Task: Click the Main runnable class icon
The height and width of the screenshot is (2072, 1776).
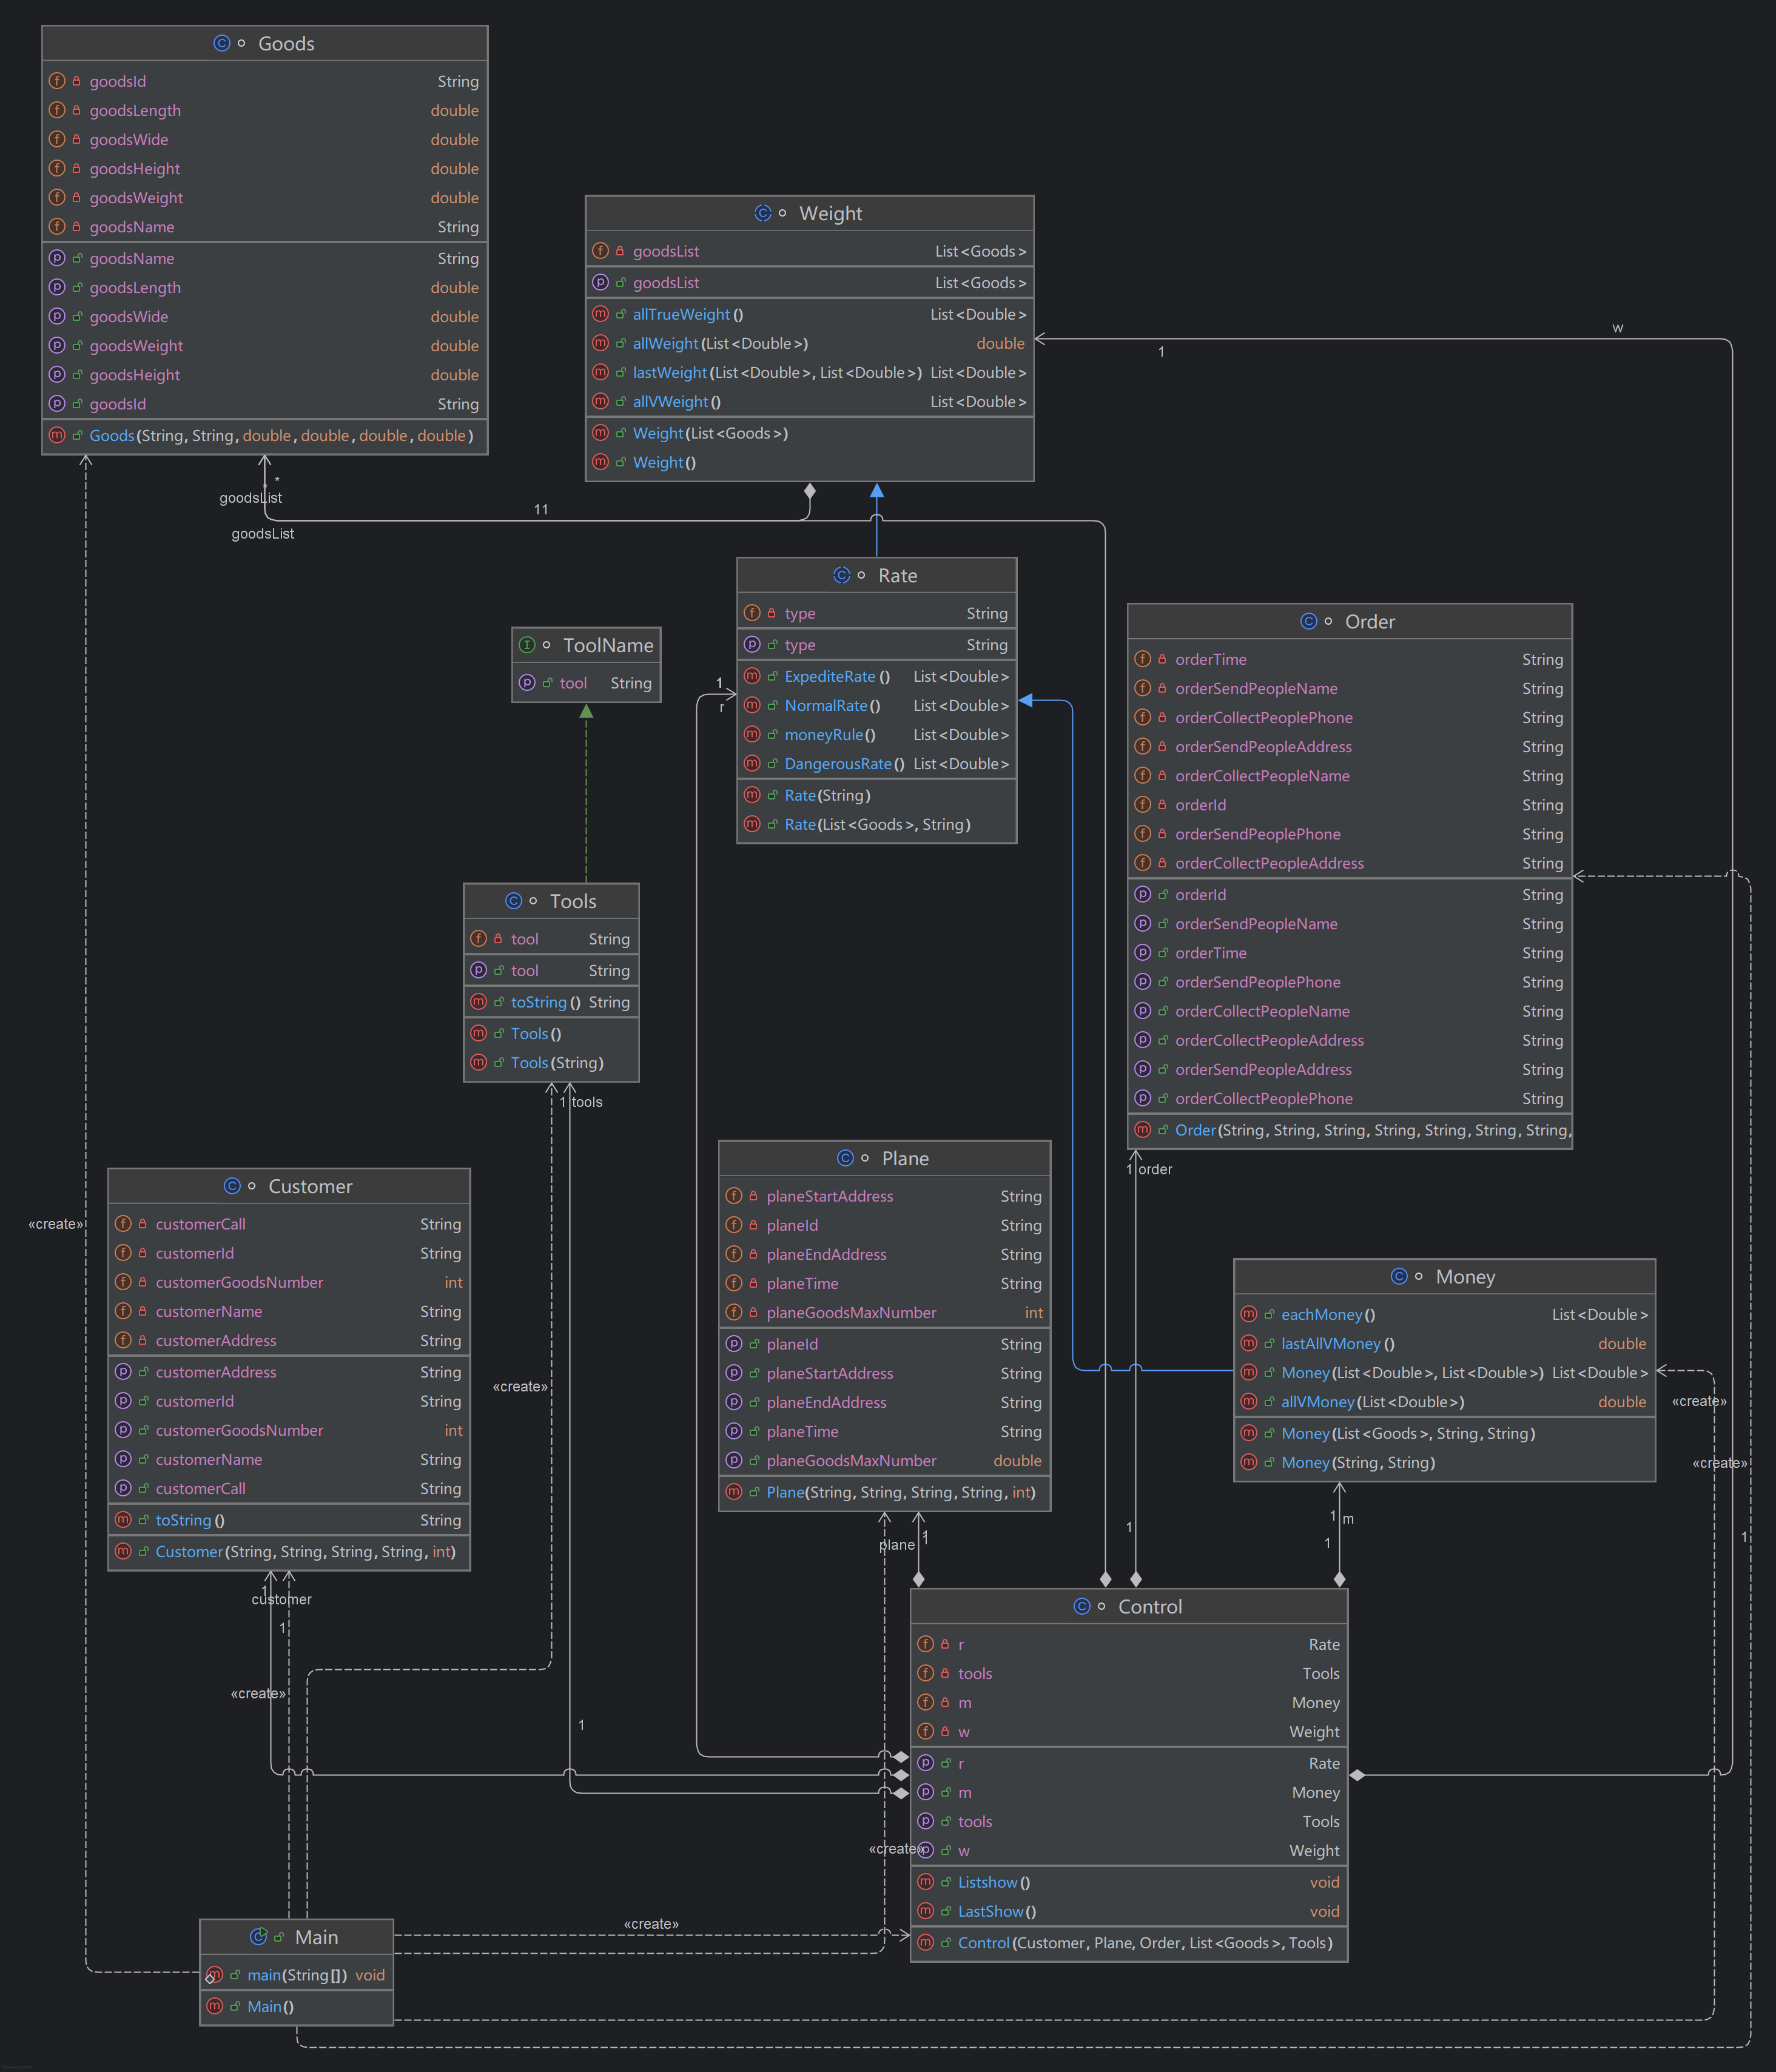Action: coord(258,1937)
